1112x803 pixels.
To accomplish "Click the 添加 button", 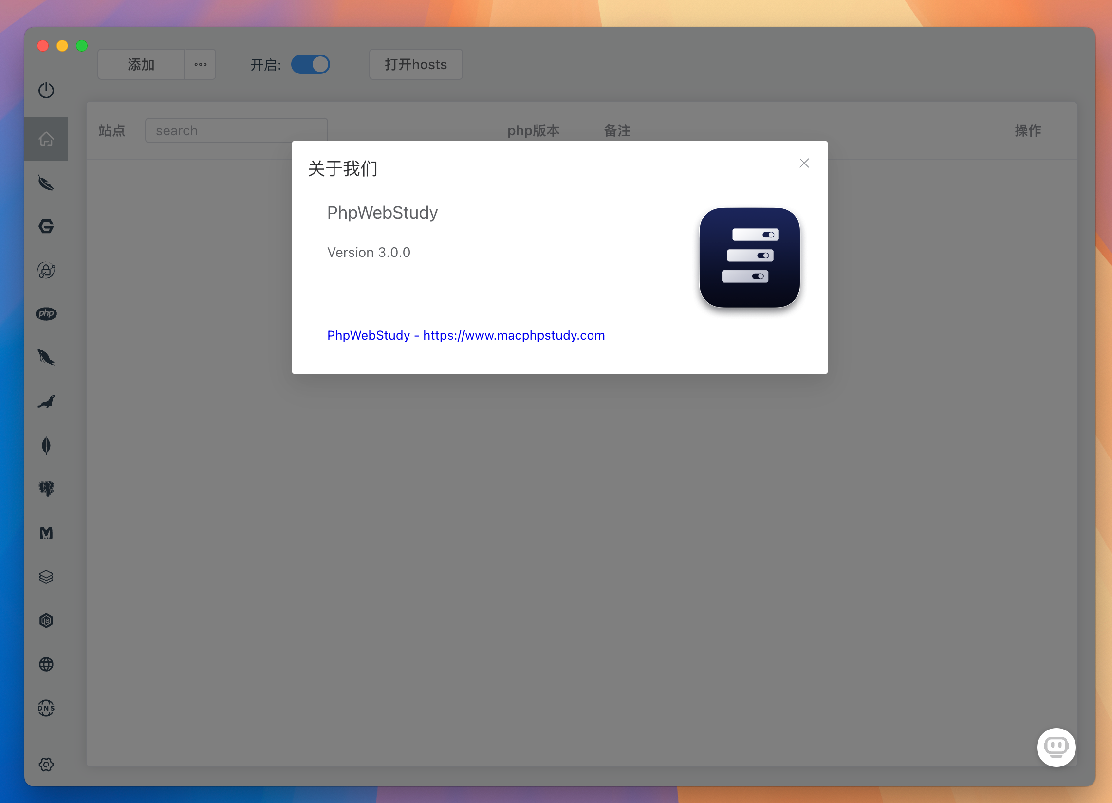I will coord(141,64).
